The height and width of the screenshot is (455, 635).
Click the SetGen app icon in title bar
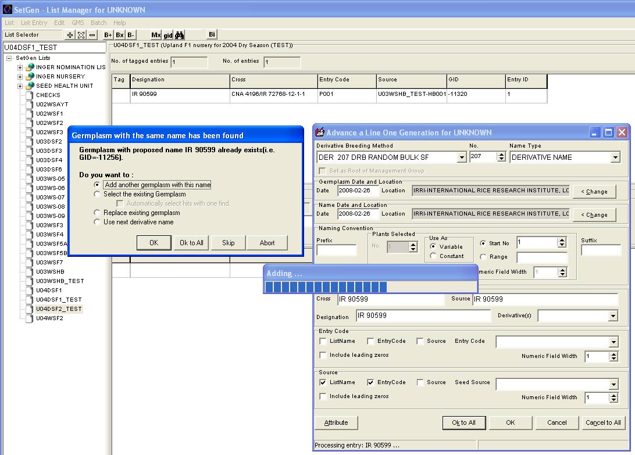tap(8, 9)
